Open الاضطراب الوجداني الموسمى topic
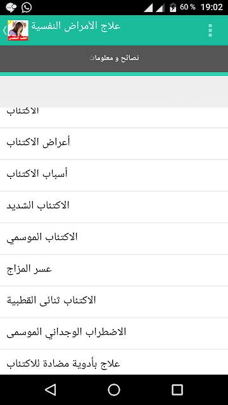The width and height of the screenshot is (228, 405). (x=114, y=333)
